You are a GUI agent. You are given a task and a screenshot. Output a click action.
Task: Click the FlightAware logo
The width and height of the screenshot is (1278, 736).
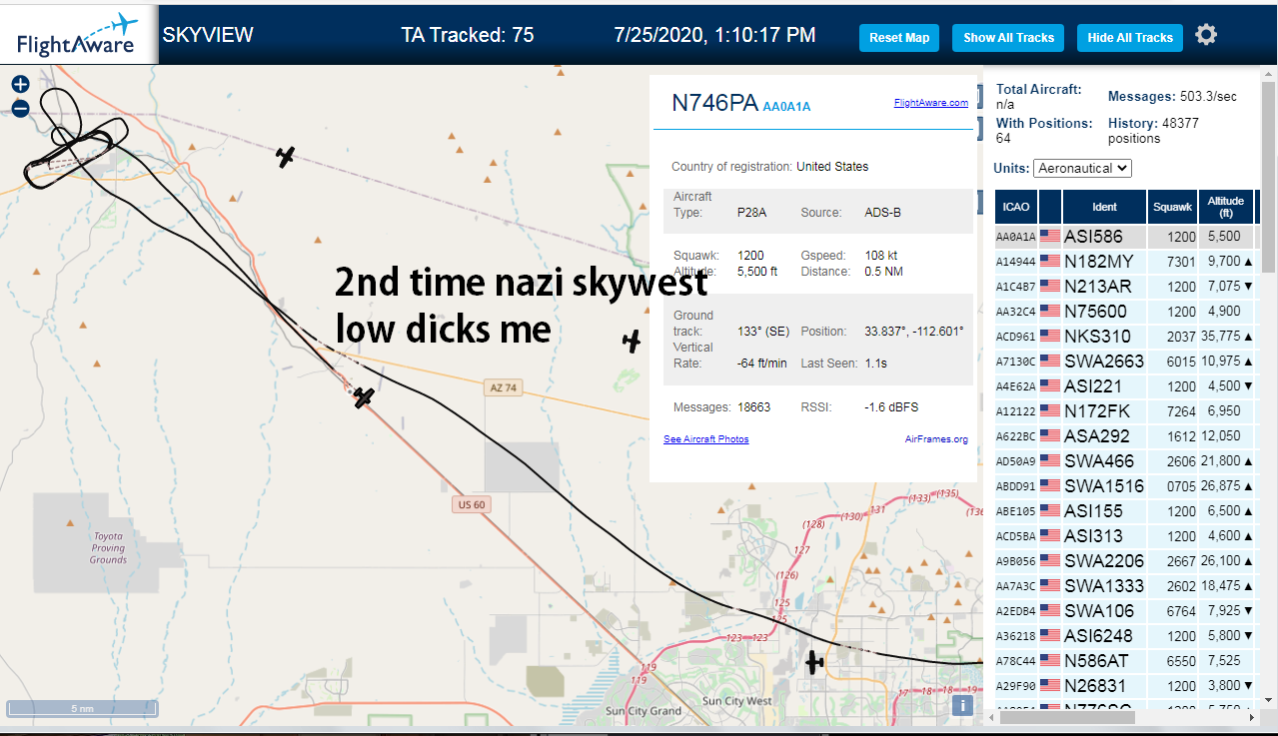tap(78, 33)
